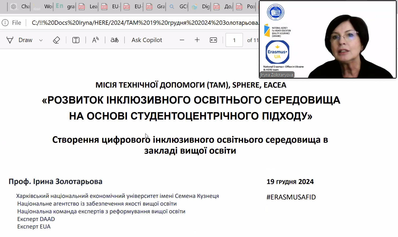The height and width of the screenshot is (237, 398).
Task: Click the address bar file path
Action: [144, 23]
